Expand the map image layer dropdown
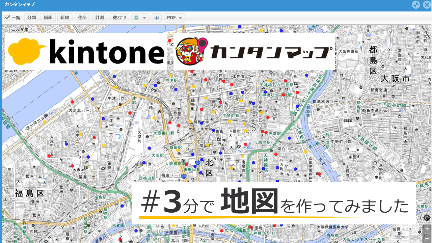This screenshot has width=432, height=243. [x=140, y=18]
